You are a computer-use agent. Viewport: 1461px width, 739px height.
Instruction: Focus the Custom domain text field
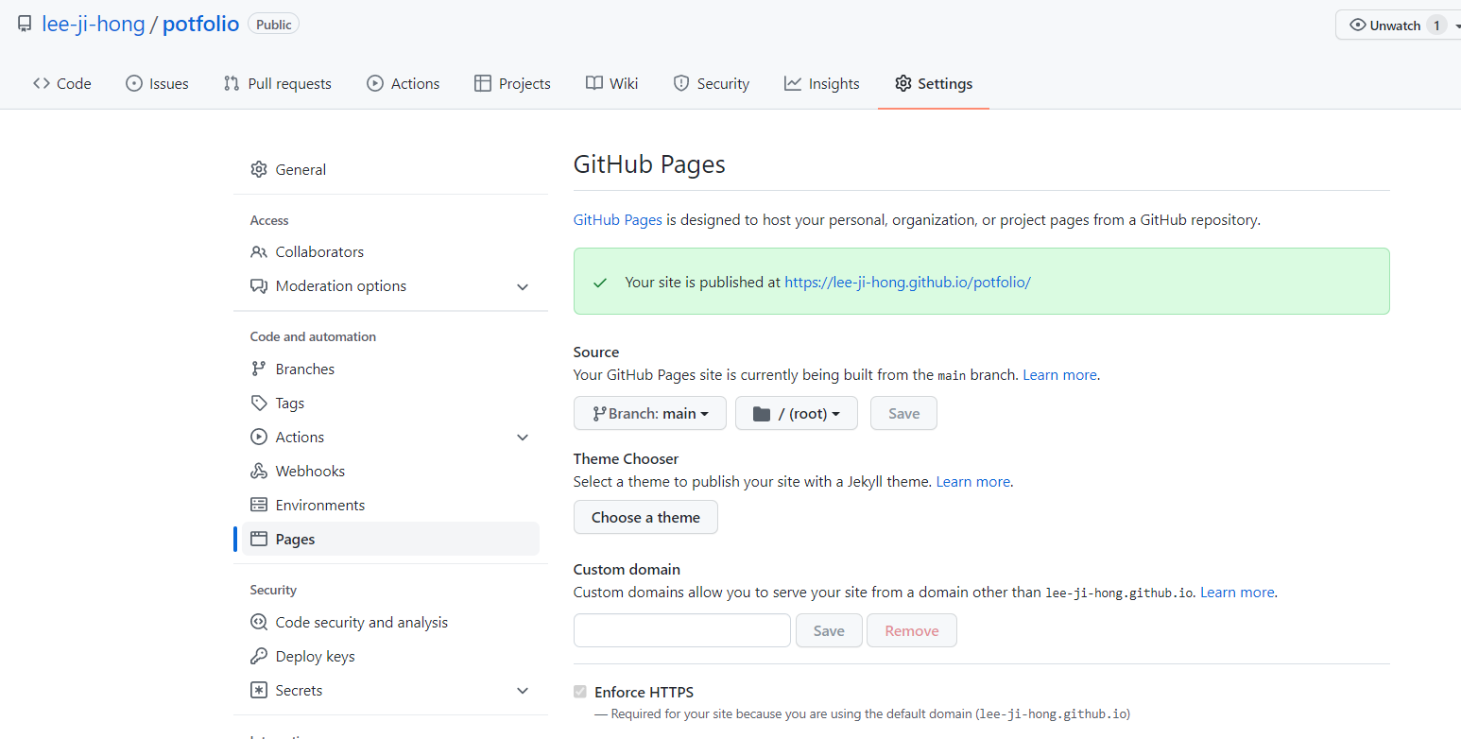click(x=682, y=630)
